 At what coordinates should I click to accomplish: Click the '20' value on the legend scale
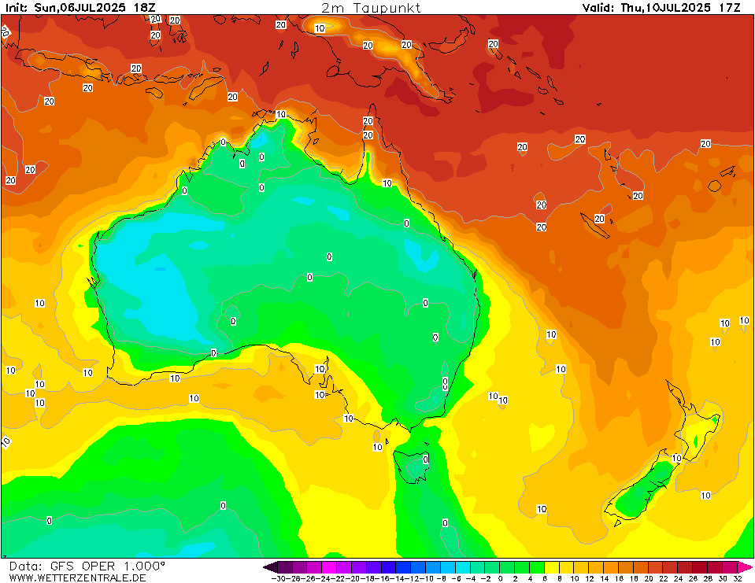[649, 578]
